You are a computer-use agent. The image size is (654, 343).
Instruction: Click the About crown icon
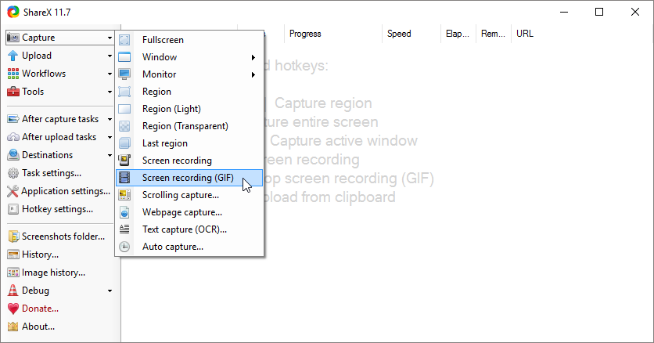(x=13, y=327)
